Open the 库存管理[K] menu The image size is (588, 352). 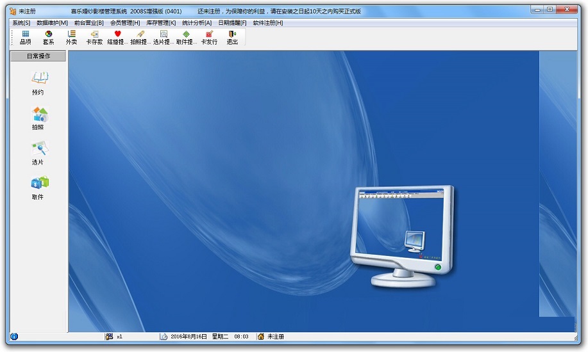click(x=161, y=23)
